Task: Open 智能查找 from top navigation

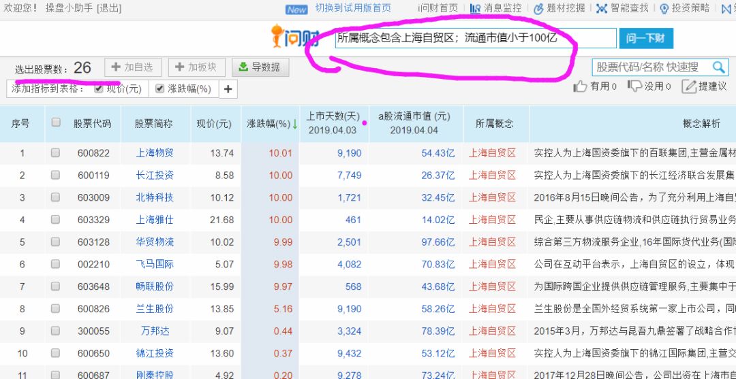Action: (622, 8)
